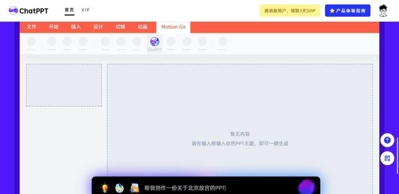This screenshot has height=194, width=399.
Task: Select the Motion Go ribbon tab
Action: (173, 27)
